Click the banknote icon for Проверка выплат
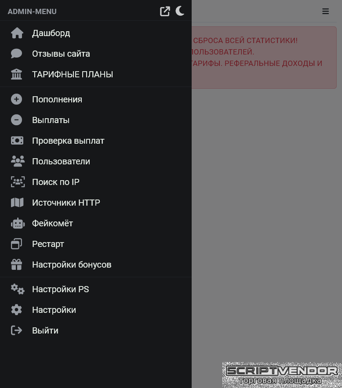The image size is (342, 388). 17,141
